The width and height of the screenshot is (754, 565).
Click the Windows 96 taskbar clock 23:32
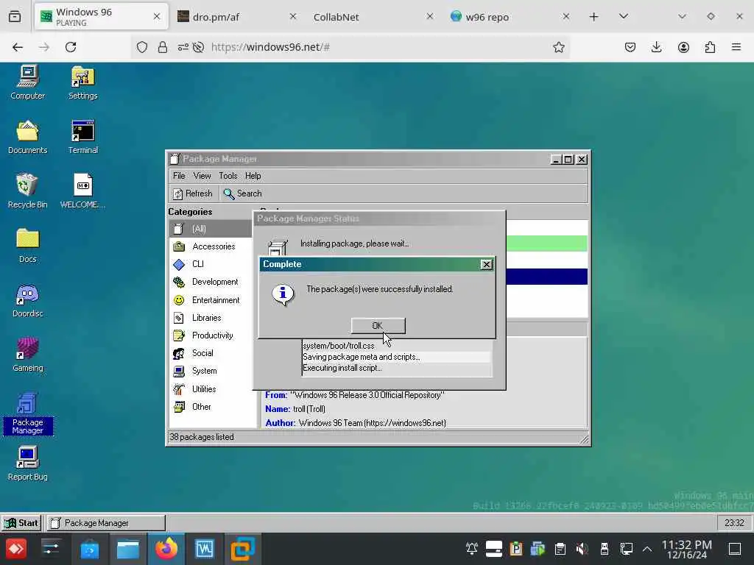734,523
